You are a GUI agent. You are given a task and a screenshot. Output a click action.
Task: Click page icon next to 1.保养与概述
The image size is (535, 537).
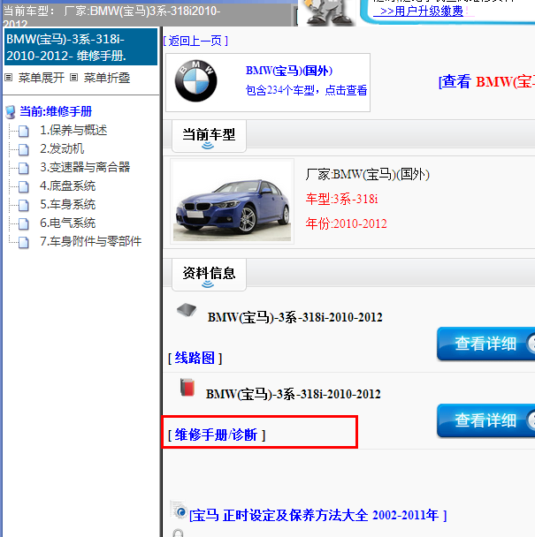coord(23,131)
